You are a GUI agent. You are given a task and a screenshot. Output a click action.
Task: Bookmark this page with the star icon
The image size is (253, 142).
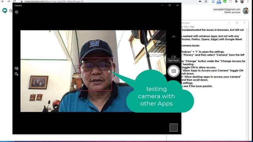tap(206, 1)
